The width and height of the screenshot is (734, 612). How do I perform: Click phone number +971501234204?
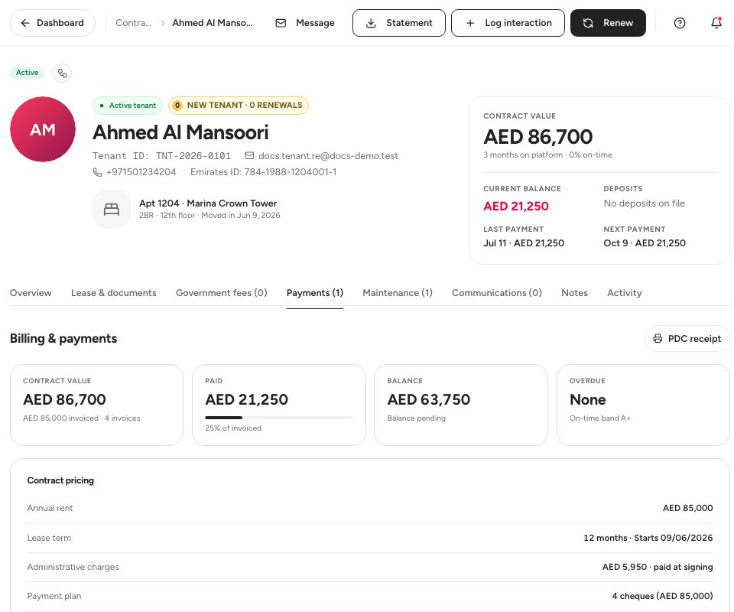(141, 172)
